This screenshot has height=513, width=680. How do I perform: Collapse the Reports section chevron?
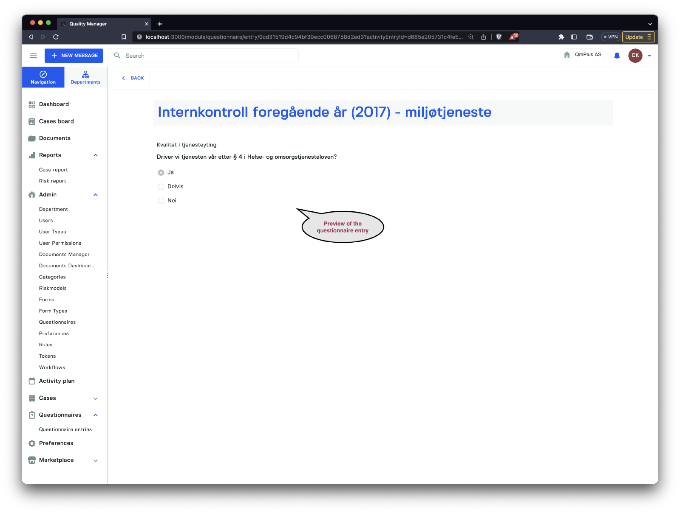(96, 155)
